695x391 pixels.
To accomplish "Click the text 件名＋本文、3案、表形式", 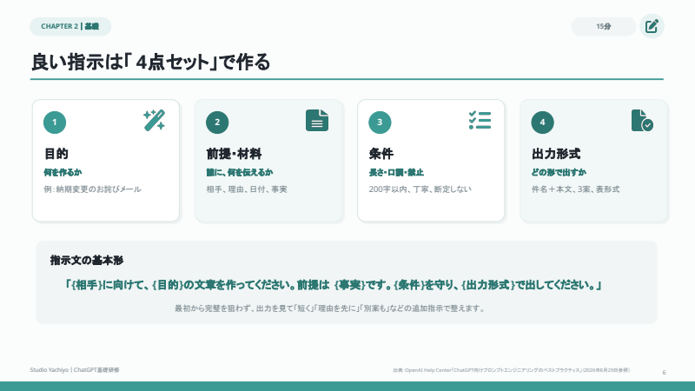I will click(576, 189).
